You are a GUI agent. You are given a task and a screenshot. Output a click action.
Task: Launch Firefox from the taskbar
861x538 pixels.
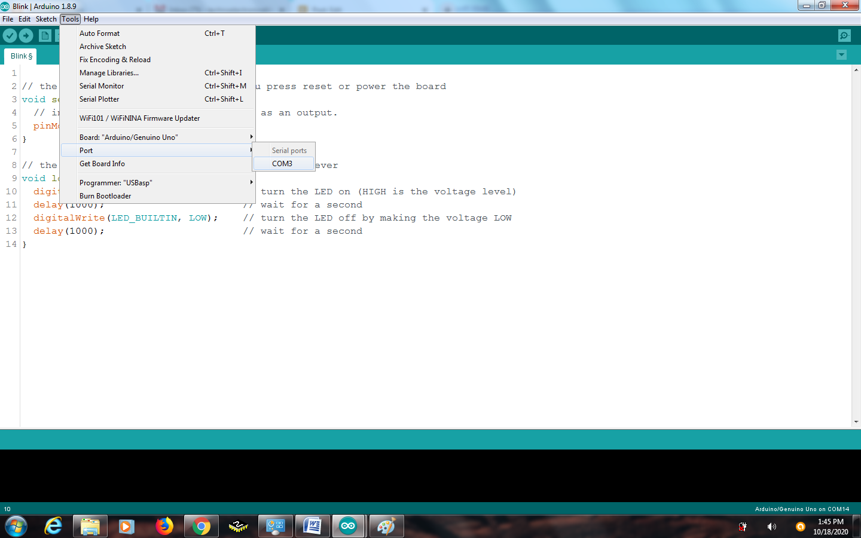click(164, 527)
